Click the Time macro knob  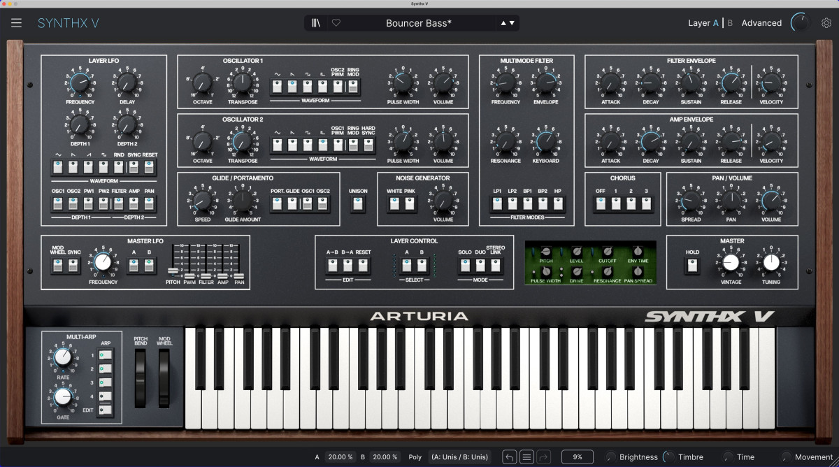tap(728, 457)
